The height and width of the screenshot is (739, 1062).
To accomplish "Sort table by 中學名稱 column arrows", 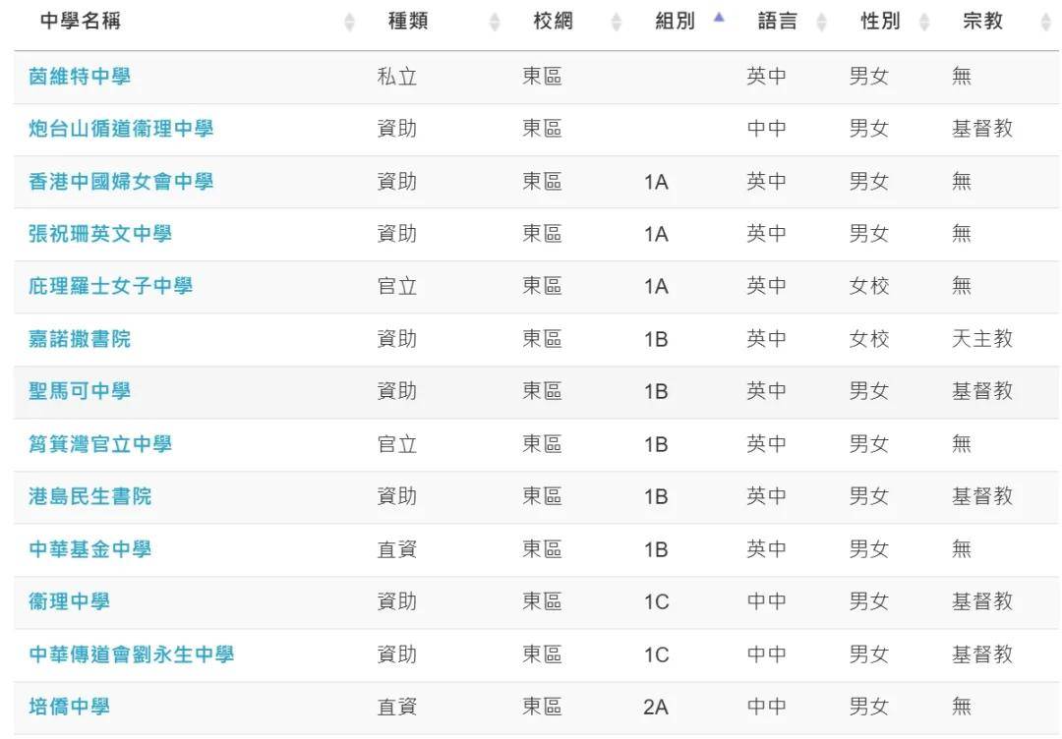I will (x=349, y=22).
